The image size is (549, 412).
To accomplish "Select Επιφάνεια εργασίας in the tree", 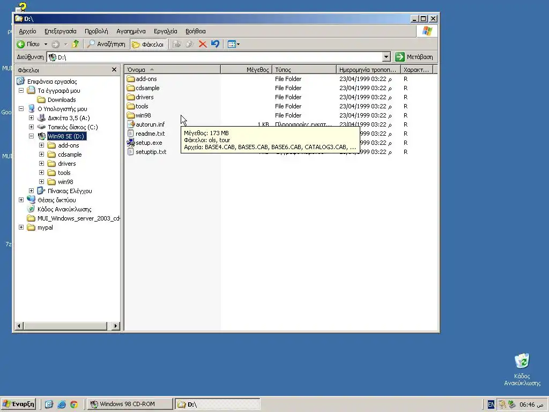I will point(52,82).
